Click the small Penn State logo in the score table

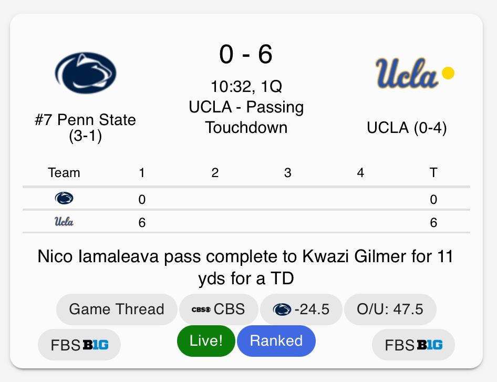(64, 199)
